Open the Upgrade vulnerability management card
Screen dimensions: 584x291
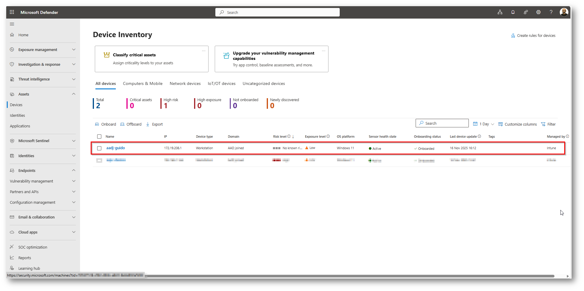[271, 59]
